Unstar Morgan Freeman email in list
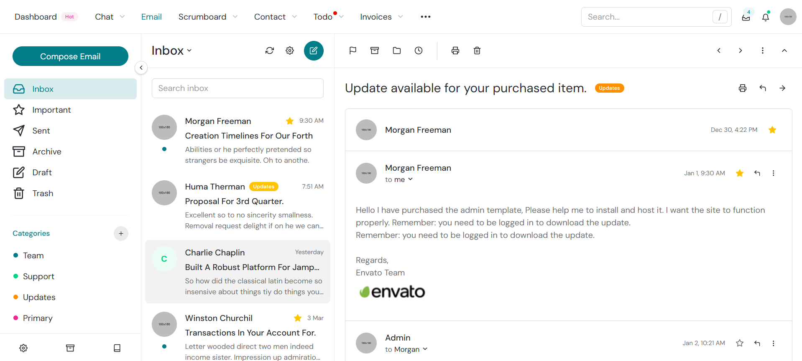Screen dimensions: 802x361 click(290, 121)
